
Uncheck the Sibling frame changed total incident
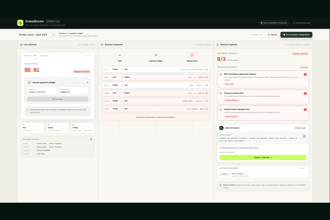305,109
